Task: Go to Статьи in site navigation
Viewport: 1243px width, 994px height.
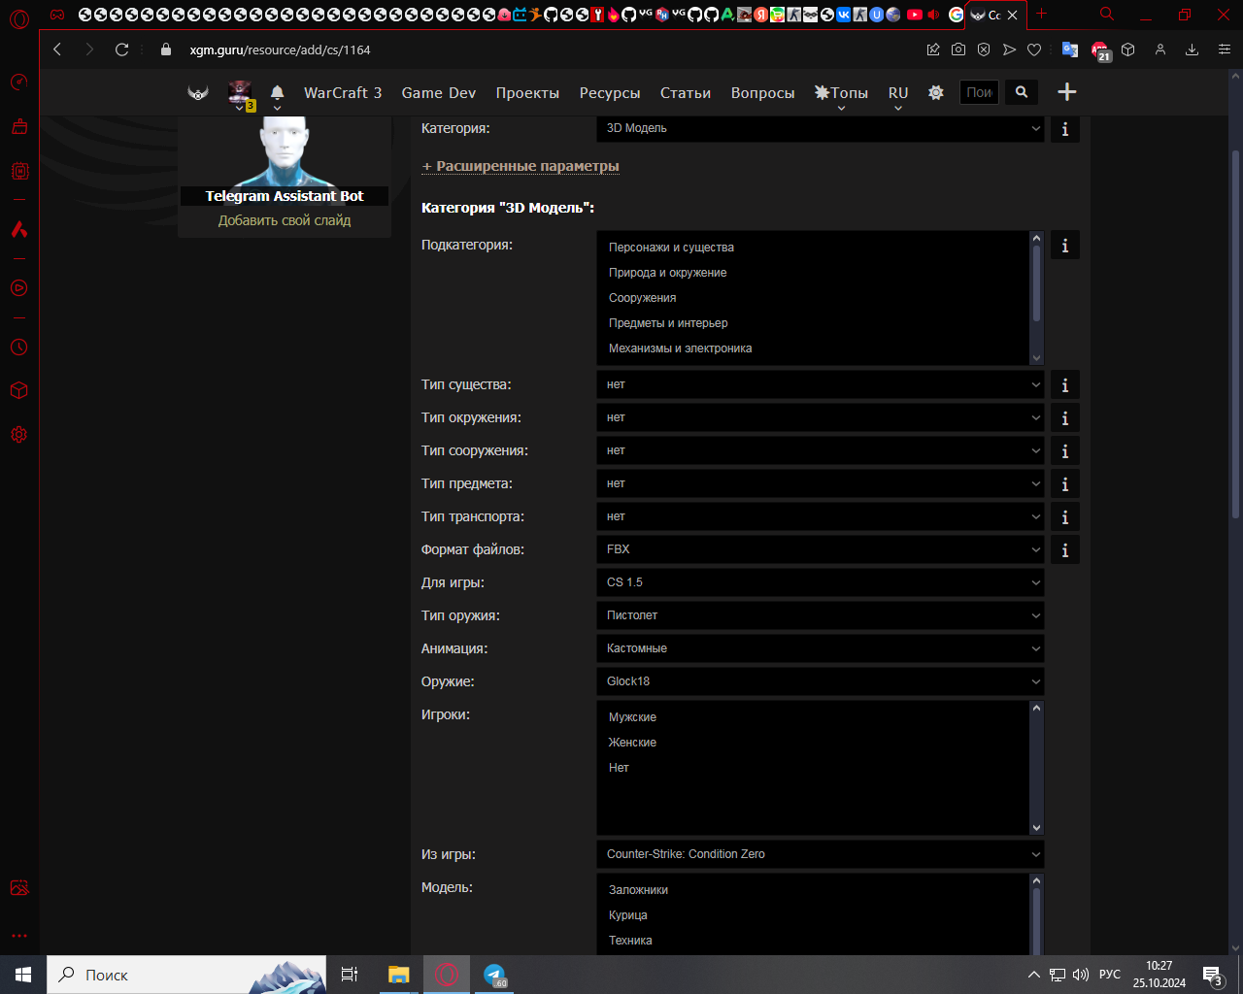Action: click(686, 93)
